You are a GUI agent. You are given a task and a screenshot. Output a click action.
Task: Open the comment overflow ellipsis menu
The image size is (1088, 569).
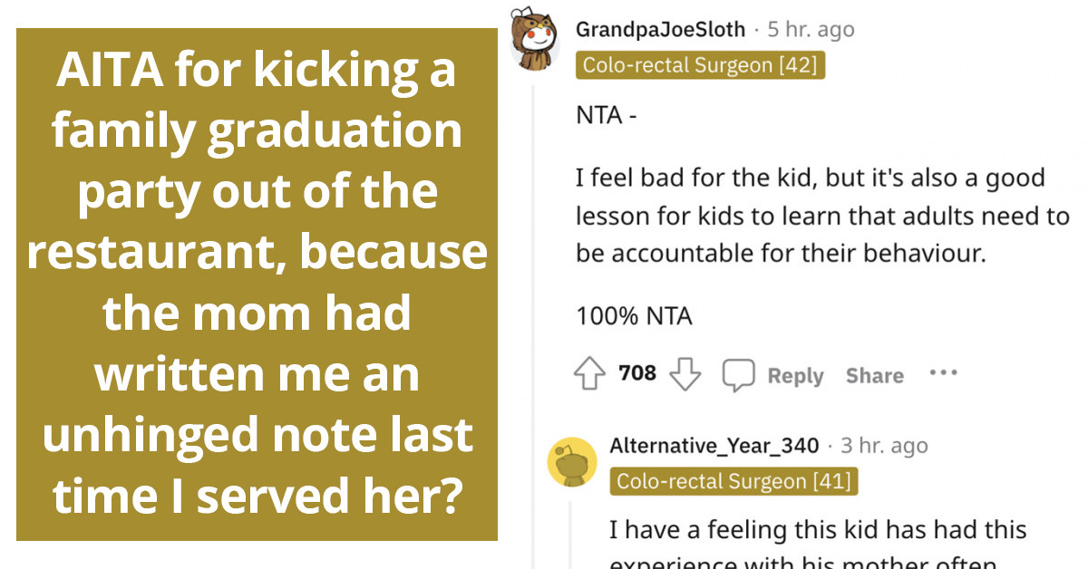point(944,371)
